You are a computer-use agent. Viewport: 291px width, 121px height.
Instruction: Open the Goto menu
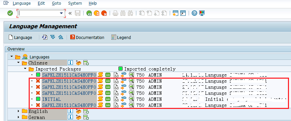57,3
